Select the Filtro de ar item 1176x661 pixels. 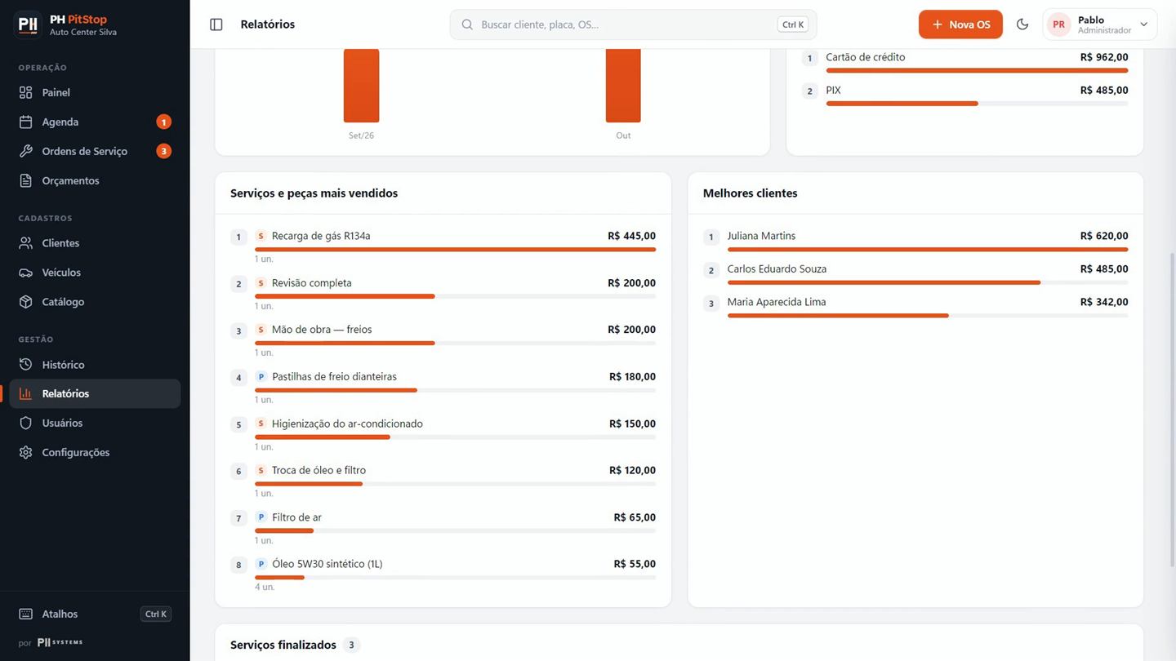pyautogui.click(x=443, y=528)
